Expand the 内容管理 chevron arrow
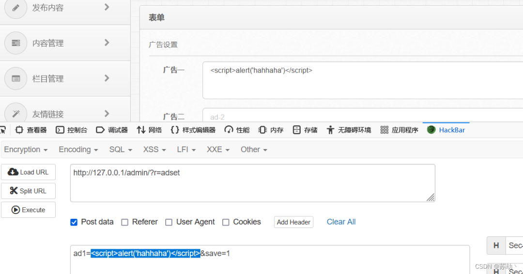 (107, 42)
